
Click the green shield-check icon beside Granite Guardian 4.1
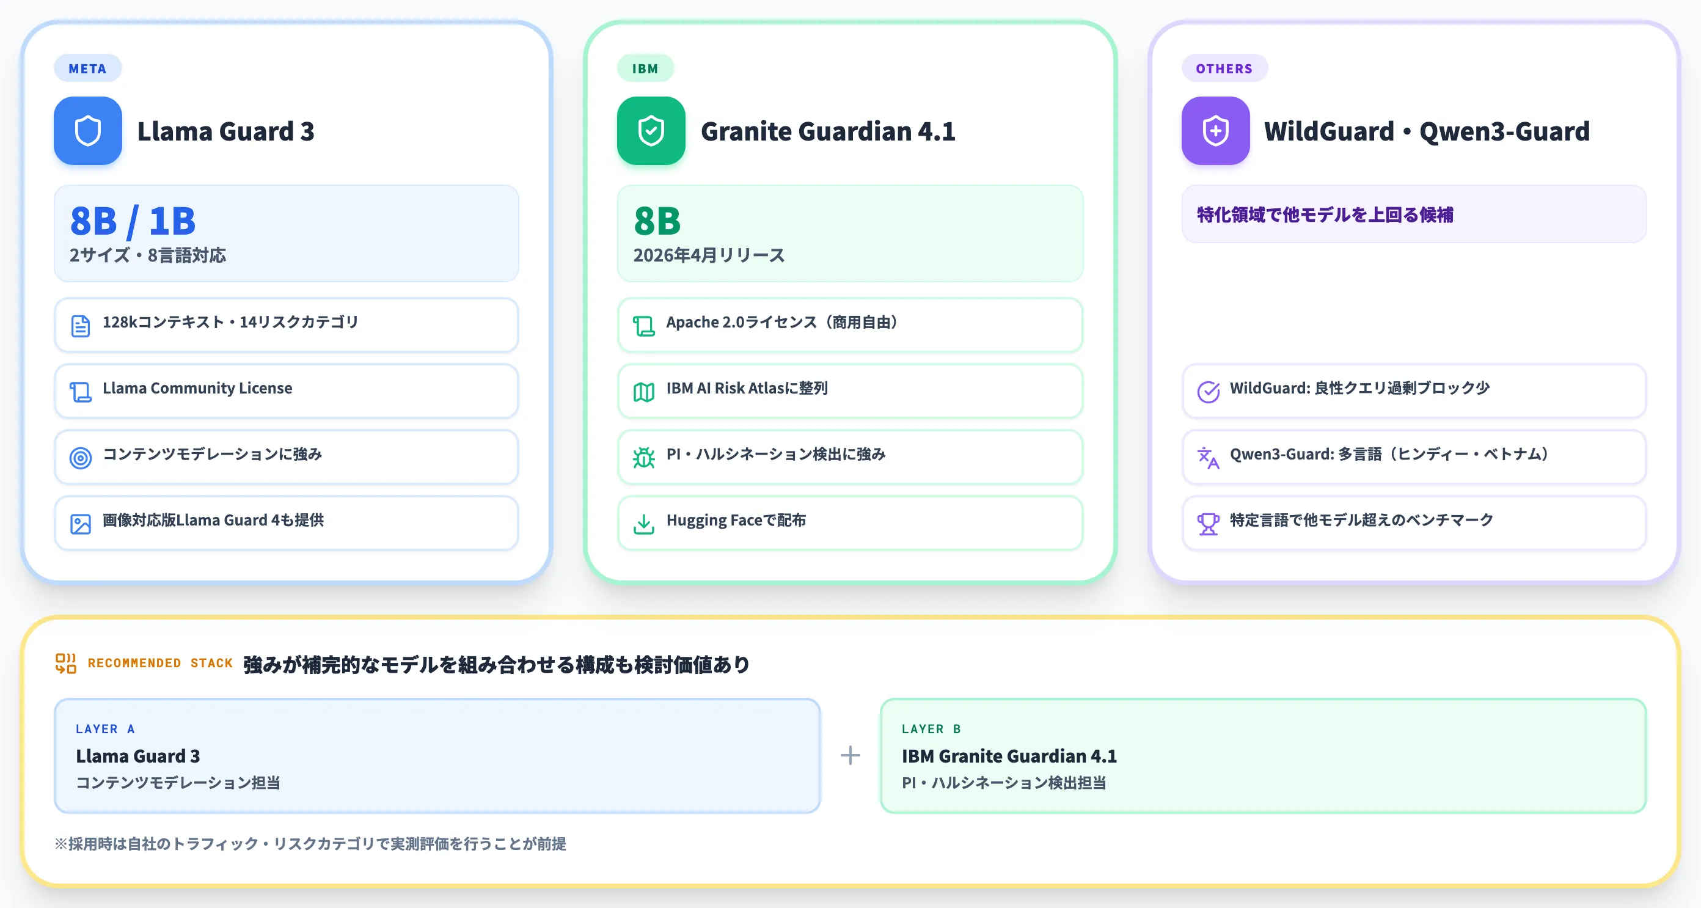coord(651,131)
